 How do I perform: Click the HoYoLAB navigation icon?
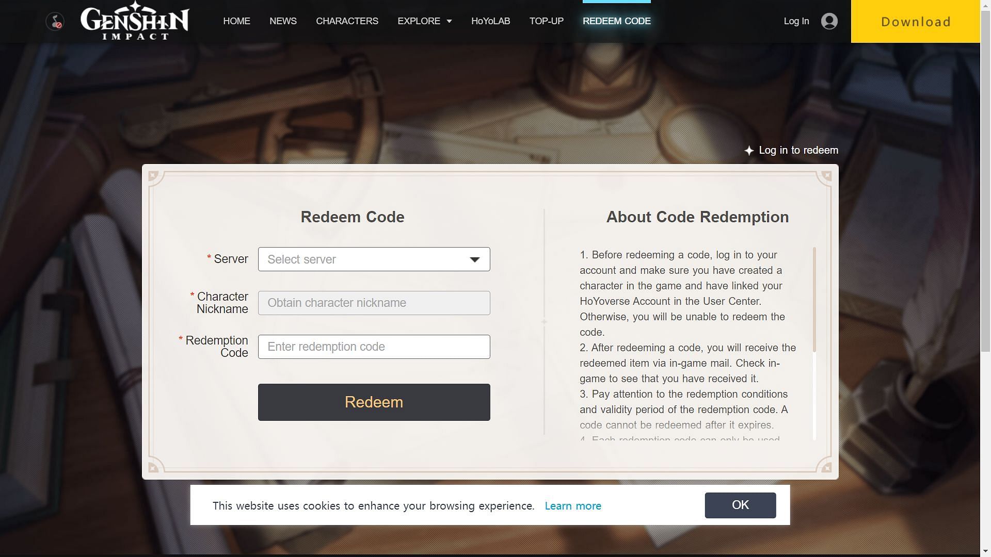[x=491, y=21]
